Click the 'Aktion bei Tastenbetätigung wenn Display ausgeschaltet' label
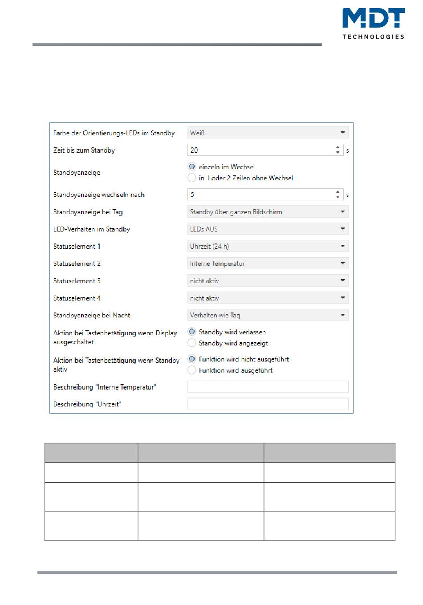The height and width of the screenshot is (605, 423). point(115,337)
